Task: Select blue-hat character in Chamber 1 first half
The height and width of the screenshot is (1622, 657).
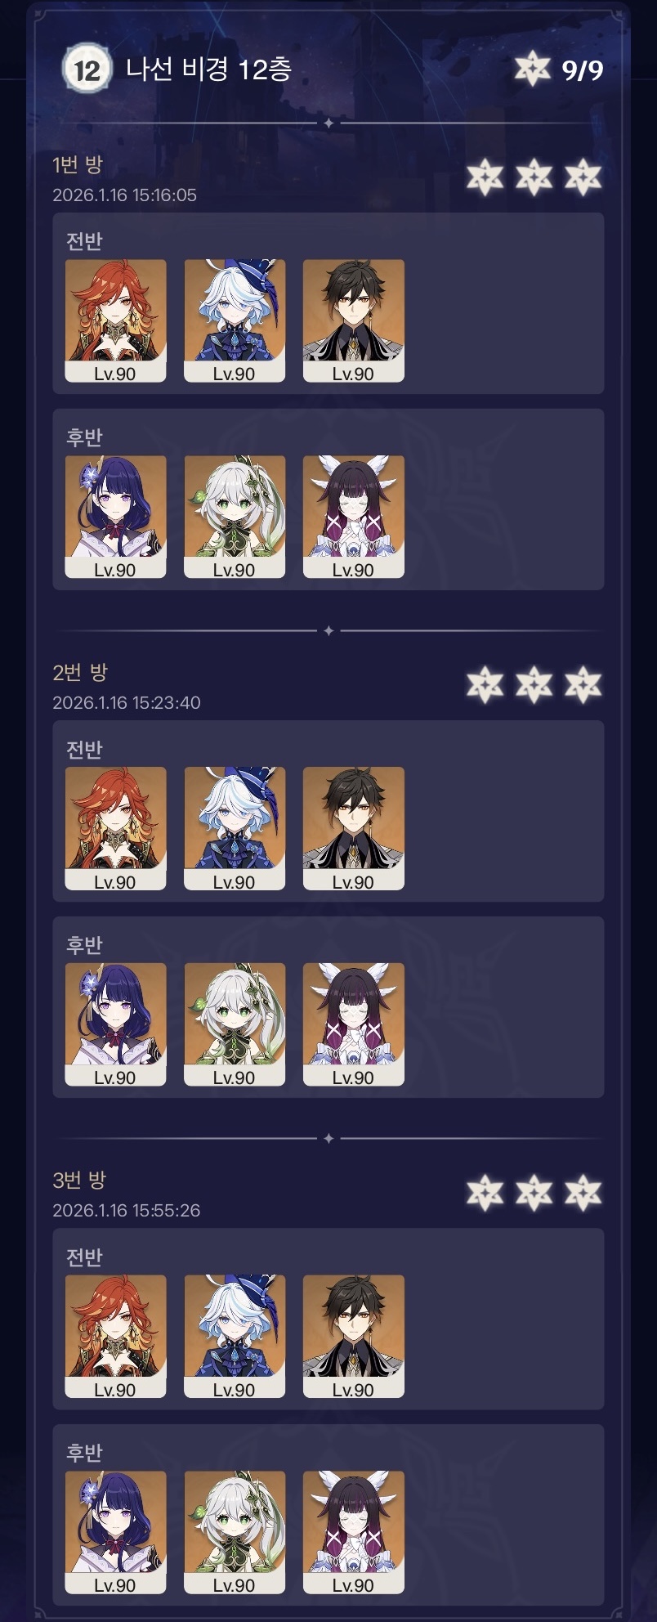Action: 235,320
